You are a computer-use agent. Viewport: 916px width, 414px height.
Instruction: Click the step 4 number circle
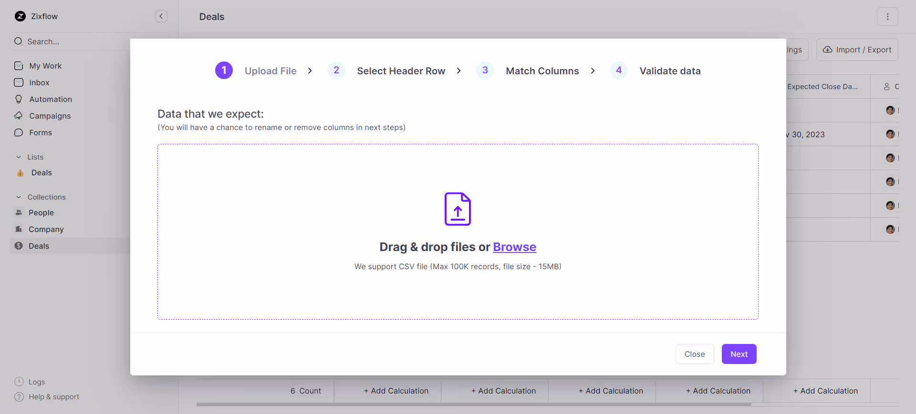click(619, 71)
